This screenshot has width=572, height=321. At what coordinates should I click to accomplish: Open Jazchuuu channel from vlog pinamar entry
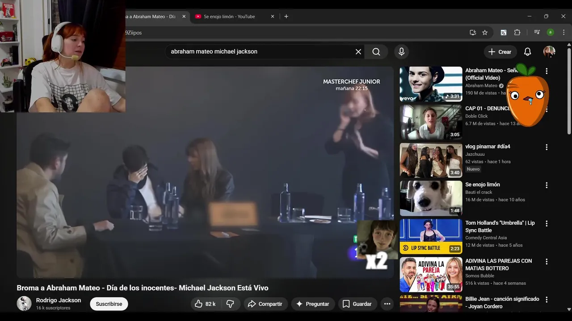tap(475, 154)
